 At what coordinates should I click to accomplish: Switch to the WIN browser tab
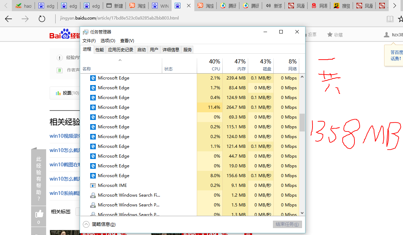(160, 6)
